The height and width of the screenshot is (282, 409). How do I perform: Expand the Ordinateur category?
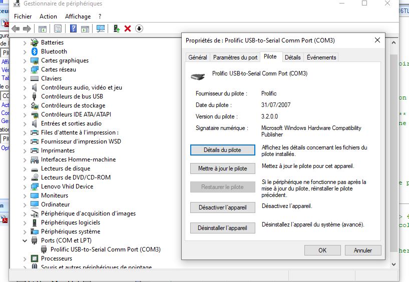(25, 205)
